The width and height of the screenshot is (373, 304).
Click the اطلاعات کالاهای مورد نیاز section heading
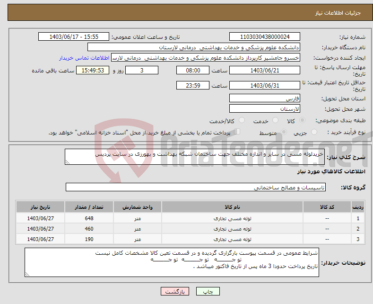pos(331,171)
